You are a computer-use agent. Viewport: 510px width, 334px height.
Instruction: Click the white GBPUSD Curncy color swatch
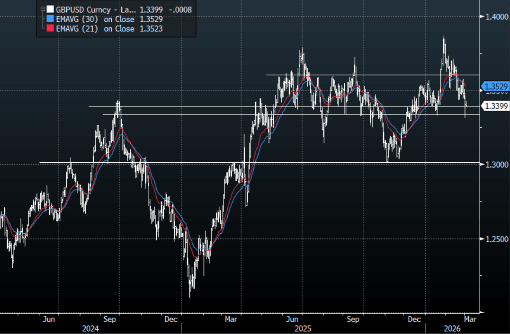50,9
